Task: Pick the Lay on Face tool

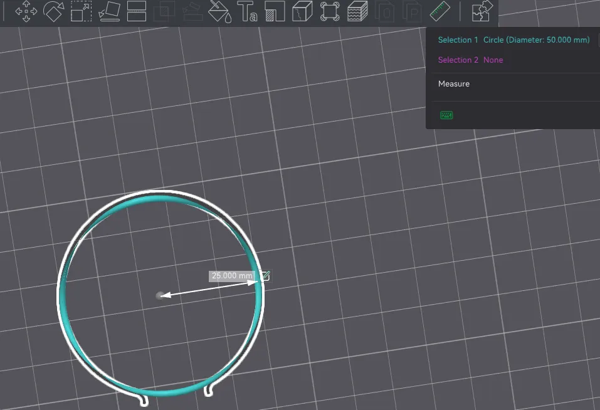Action: 109,11
